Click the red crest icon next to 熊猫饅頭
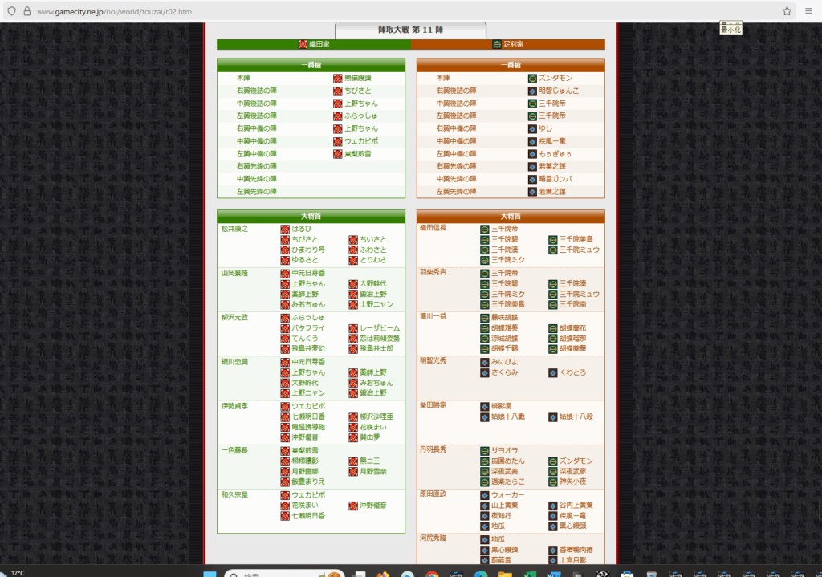The width and height of the screenshot is (822, 577). pos(338,79)
